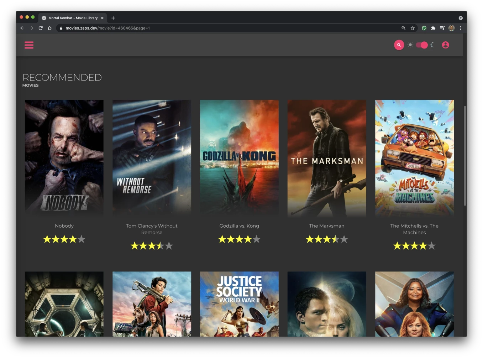Click the pink search button
The width and height of the screenshot is (483, 358).
pos(399,45)
